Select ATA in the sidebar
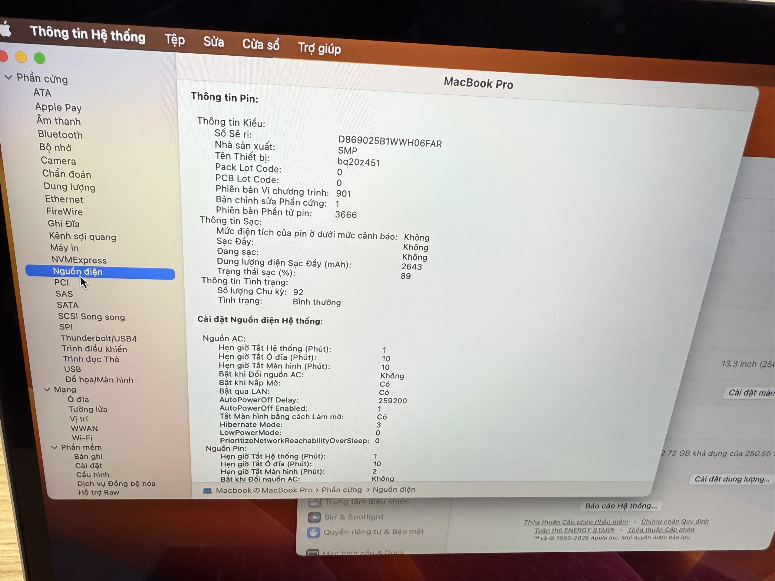Screen dimensions: 775x581 coord(42,93)
